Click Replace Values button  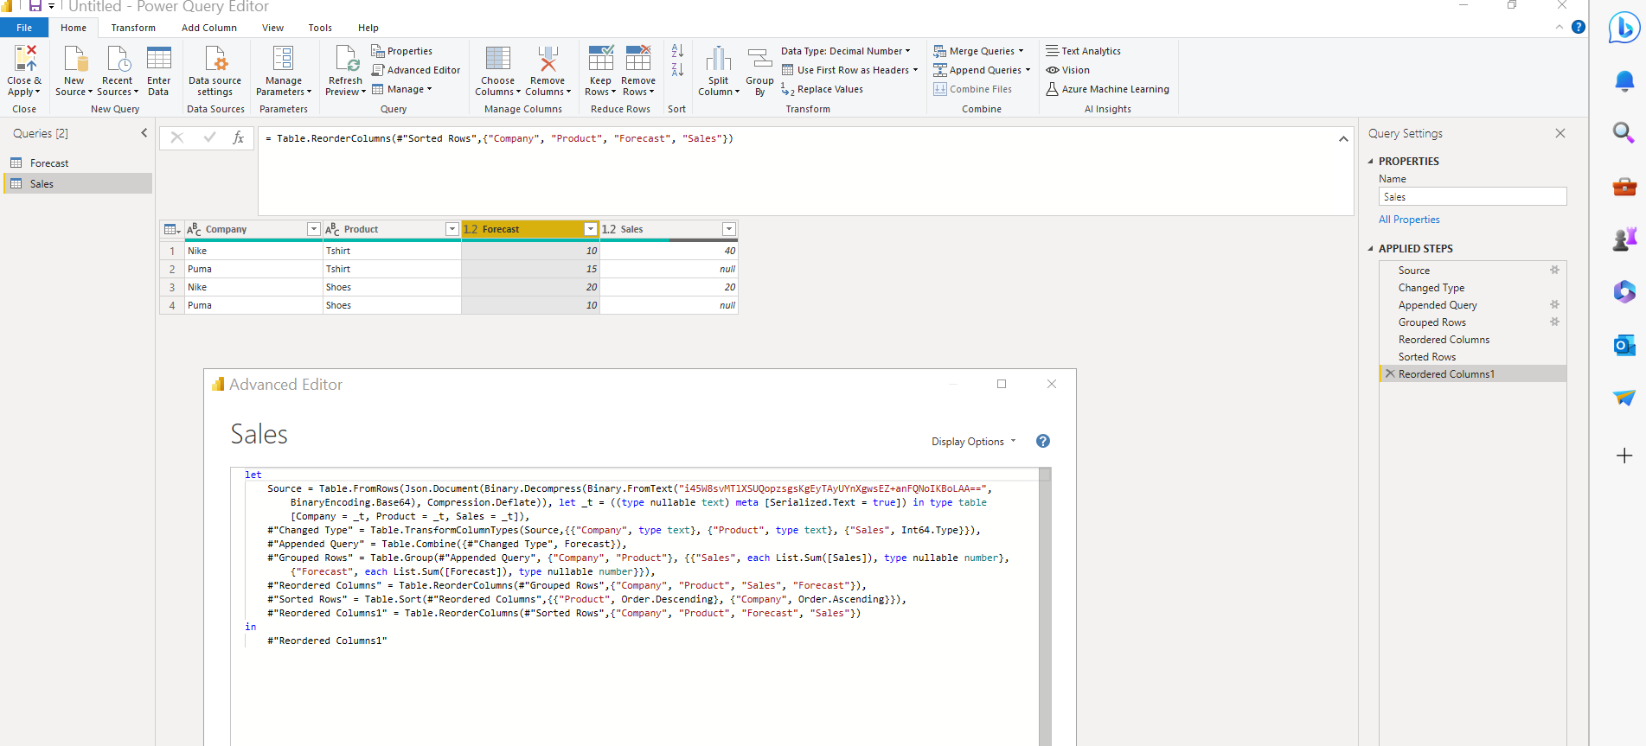822,89
